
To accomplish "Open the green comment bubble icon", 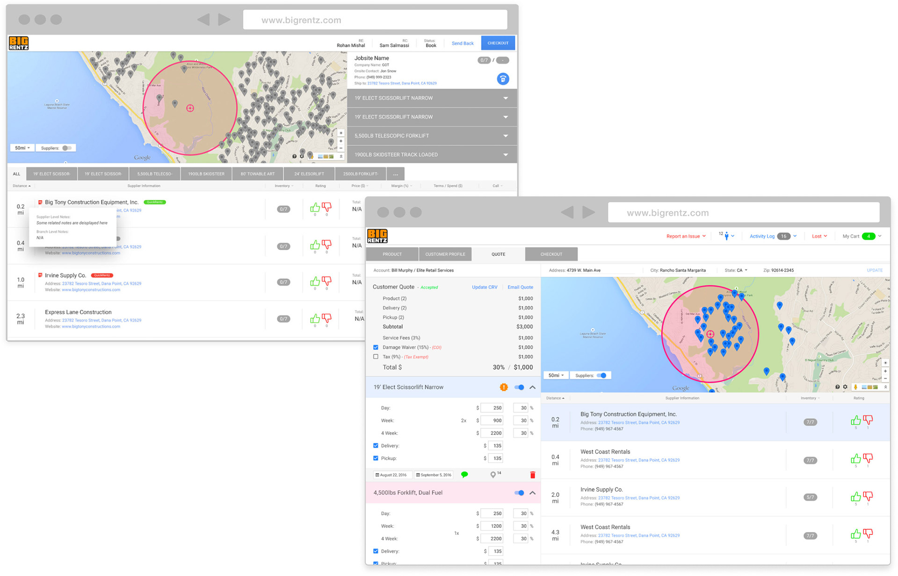I will [464, 475].
